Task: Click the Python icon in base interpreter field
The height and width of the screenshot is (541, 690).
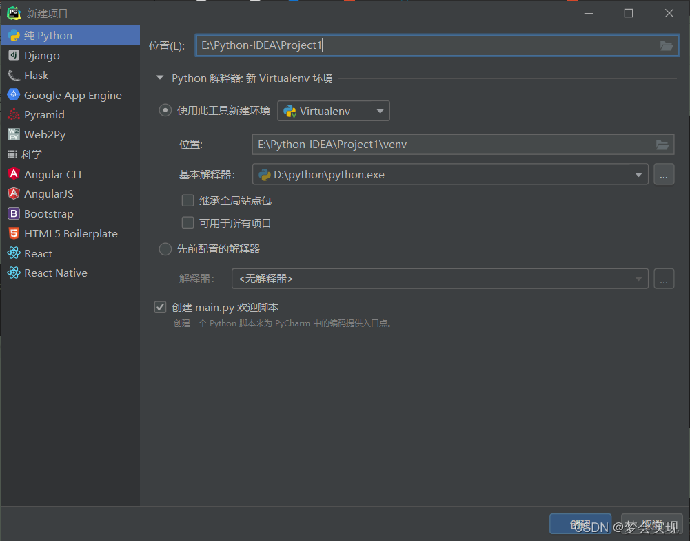Action: 265,175
